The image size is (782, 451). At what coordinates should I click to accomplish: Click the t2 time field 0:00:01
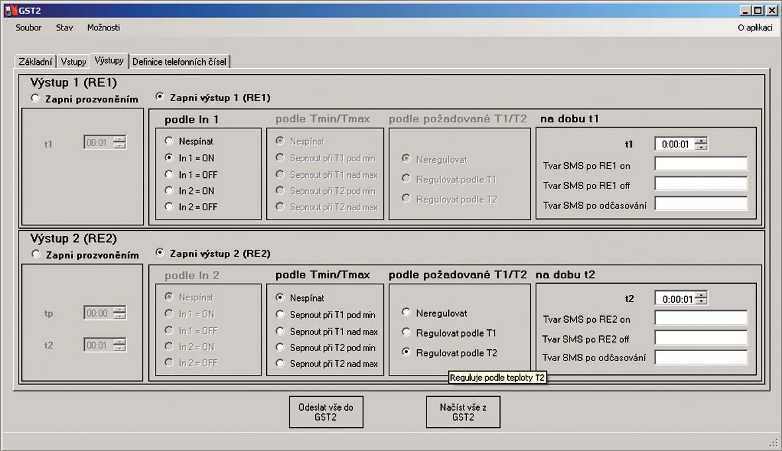point(675,298)
